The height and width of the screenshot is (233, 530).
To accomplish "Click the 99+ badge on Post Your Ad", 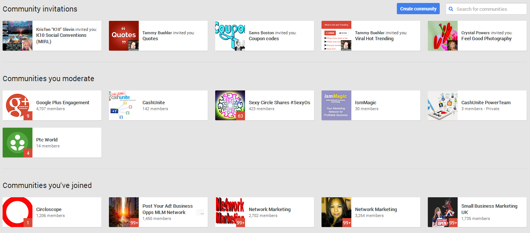I will pyautogui.click(x=134, y=223).
